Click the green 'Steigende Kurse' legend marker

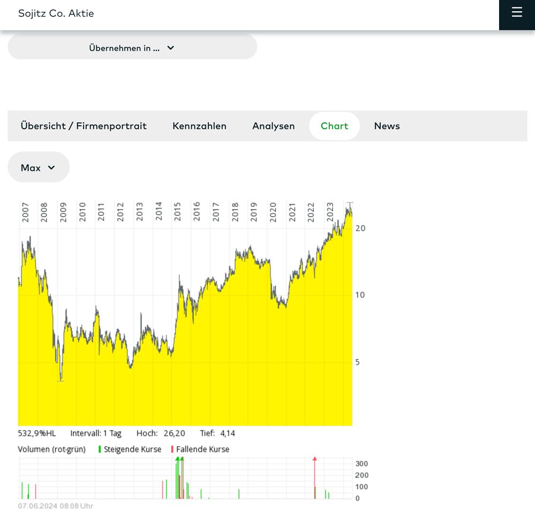tap(100, 449)
